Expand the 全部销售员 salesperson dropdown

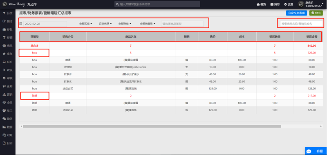pyautogui.click(x=148, y=24)
